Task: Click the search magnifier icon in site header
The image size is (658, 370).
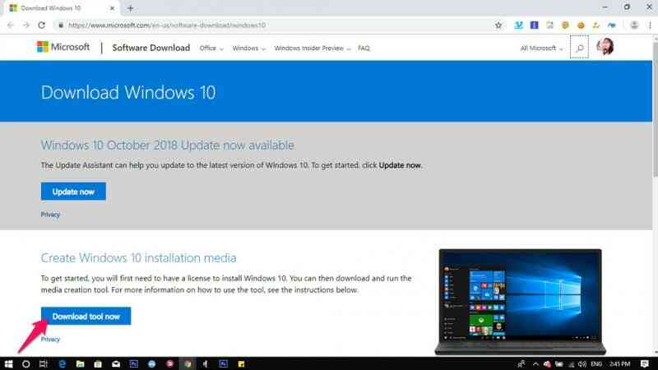Action: click(579, 48)
